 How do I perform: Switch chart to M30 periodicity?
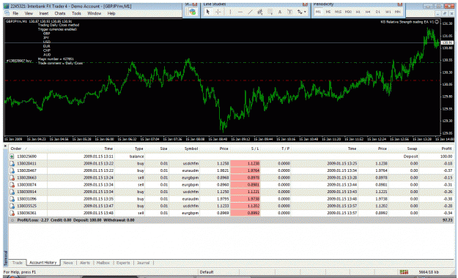tap(348, 12)
